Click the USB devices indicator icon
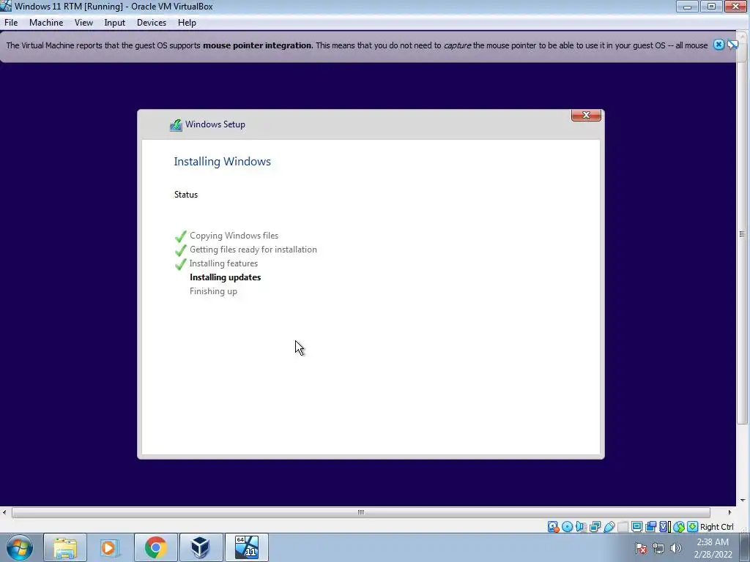The width and height of the screenshot is (750, 562). tap(609, 527)
